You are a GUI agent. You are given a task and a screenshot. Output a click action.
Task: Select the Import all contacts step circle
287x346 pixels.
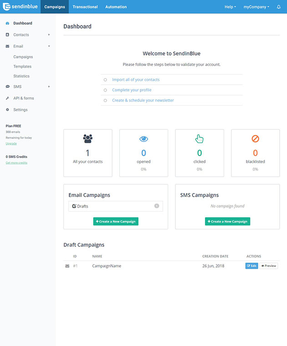[105, 80]
